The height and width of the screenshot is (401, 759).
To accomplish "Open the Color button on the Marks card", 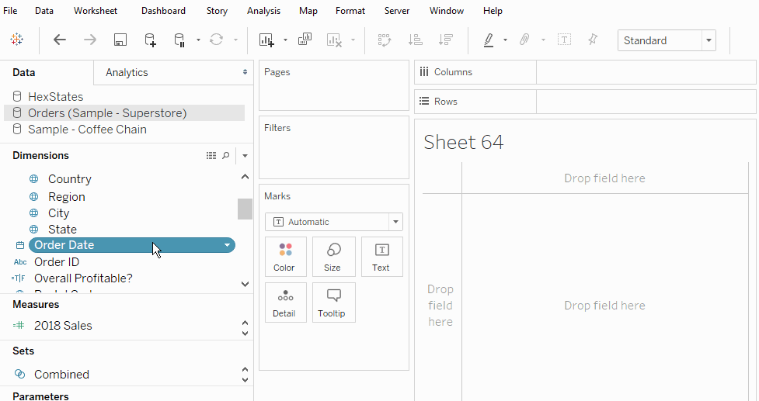I will click(284, 257).
